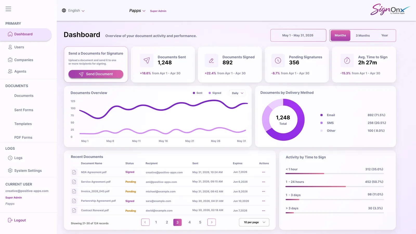Open actions menu for Contract Renewal.pdf
The image size is (416, 234).
coord(264,211)
